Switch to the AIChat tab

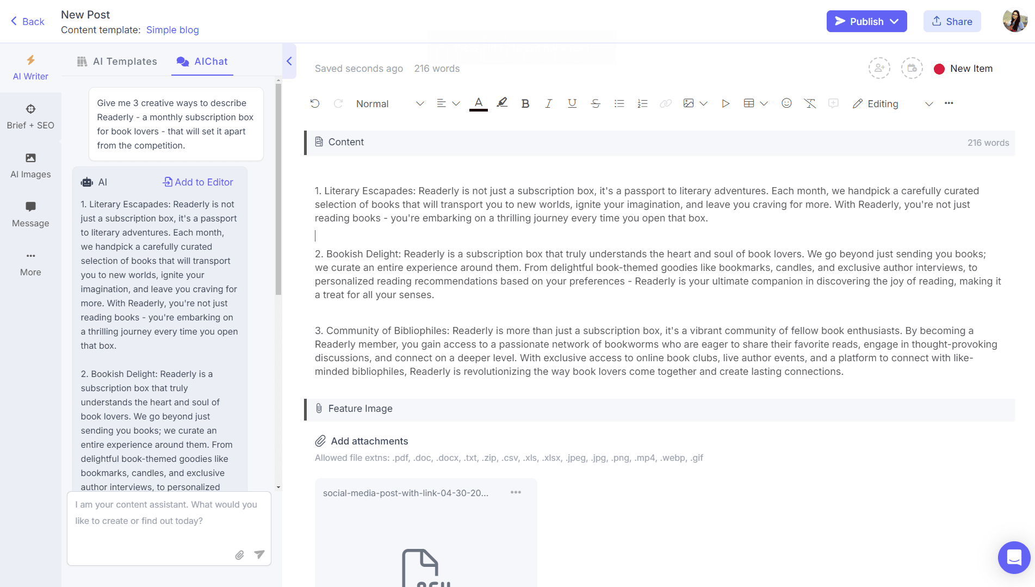(202, 61)
